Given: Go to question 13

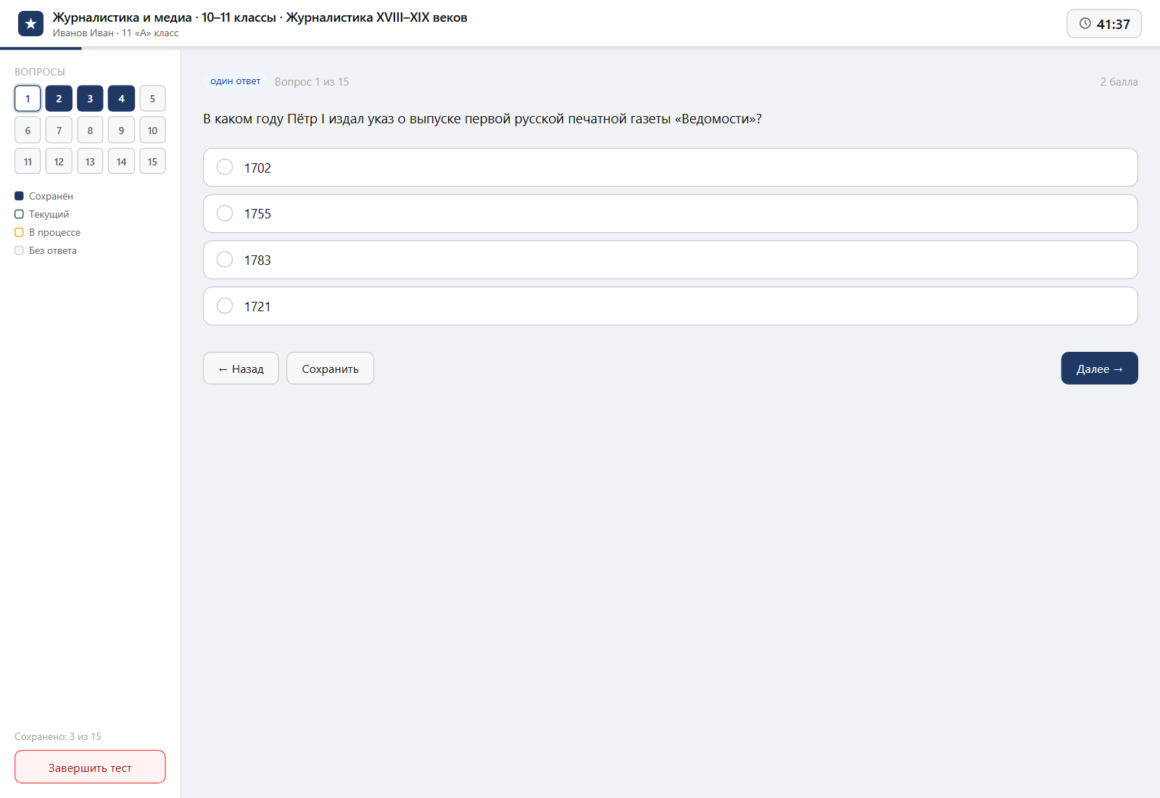Looking at the screenshot, I should pyautogui.click(x=90, y=162).
